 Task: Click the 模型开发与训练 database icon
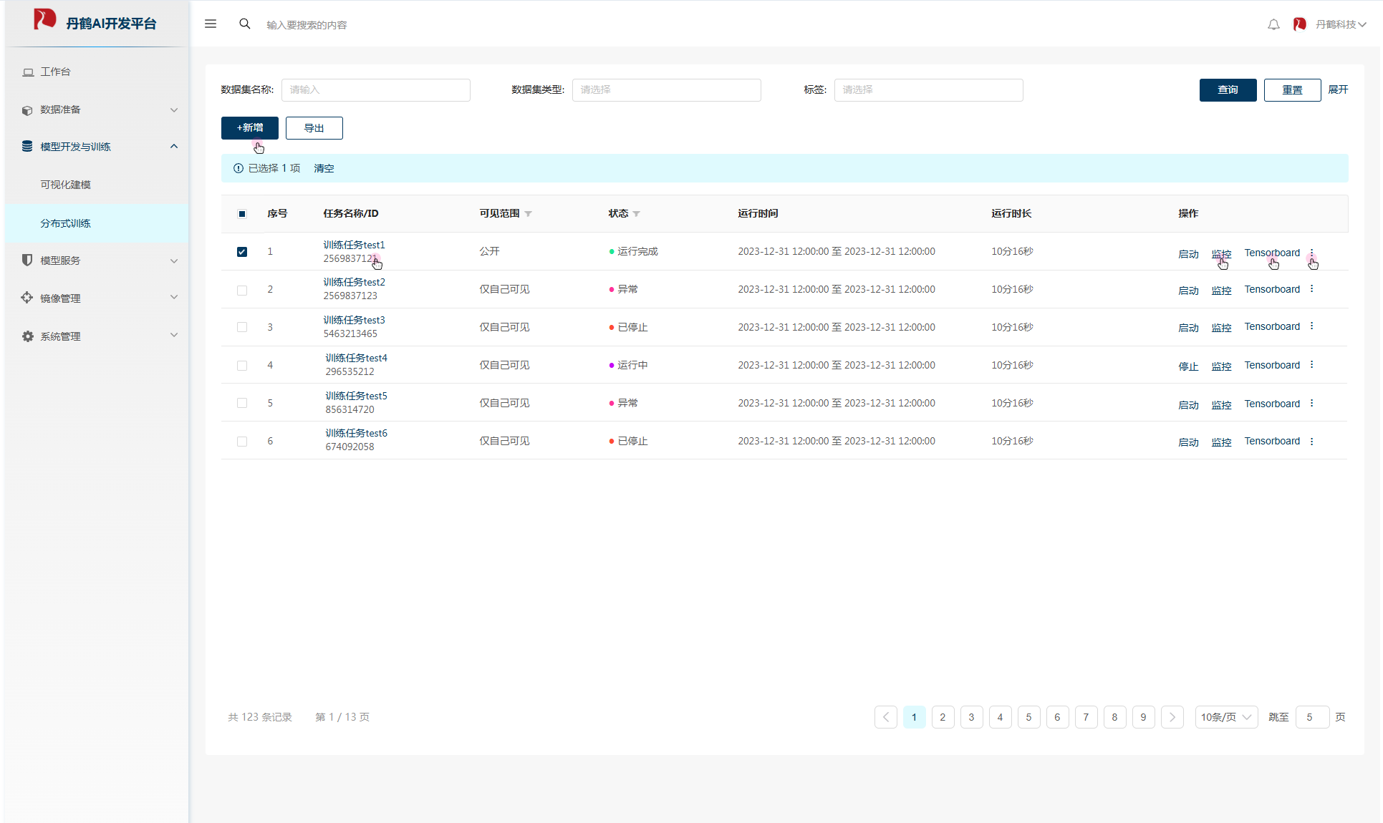click(27, 146)
